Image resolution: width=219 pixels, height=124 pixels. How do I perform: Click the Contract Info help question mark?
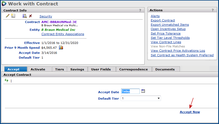tap(140, 10)
